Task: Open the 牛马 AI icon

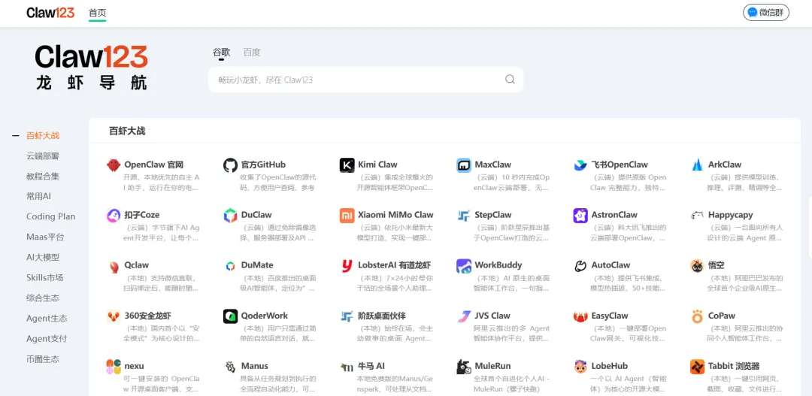Action: click(347, 367)
